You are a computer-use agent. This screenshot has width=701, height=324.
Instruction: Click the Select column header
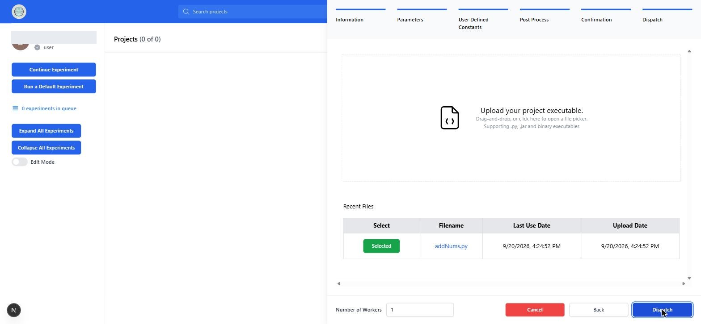click(x=381, y=225)
